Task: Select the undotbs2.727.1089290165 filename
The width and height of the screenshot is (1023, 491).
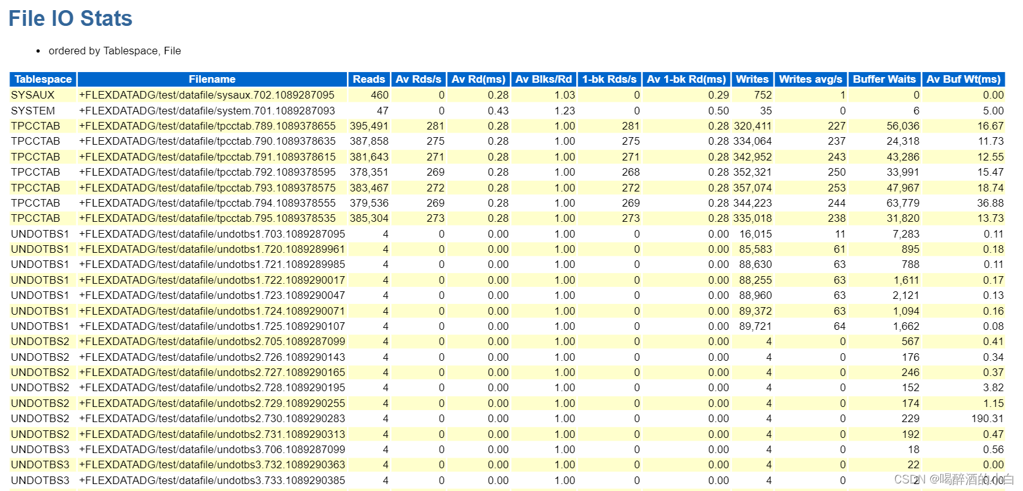Action: (212, 372)
